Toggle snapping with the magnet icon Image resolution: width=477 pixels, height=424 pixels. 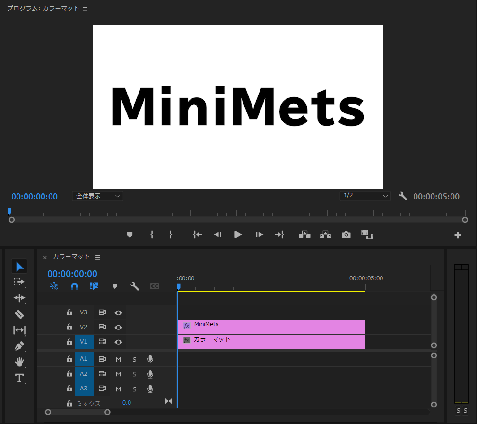pos(74,286)
